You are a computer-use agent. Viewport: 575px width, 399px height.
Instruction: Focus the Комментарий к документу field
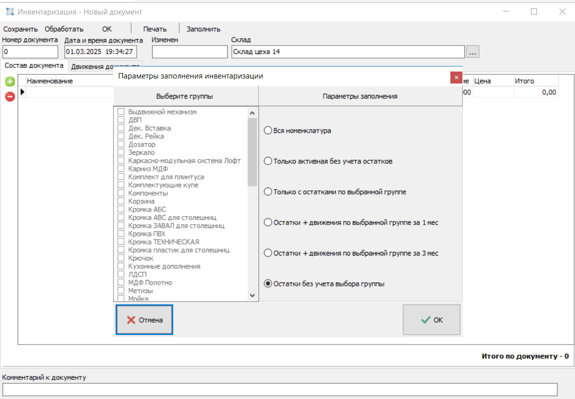pyautogui.click(x=279, y=389)
